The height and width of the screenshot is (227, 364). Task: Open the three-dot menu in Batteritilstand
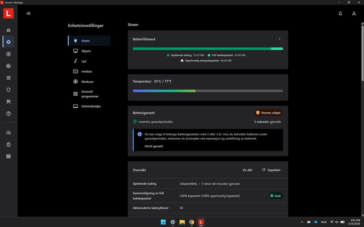279,39
